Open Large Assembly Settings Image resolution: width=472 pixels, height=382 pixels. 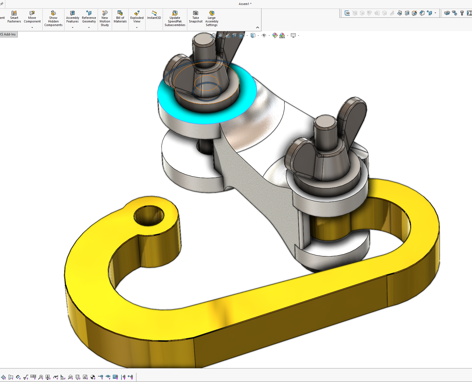click(212, 19)
